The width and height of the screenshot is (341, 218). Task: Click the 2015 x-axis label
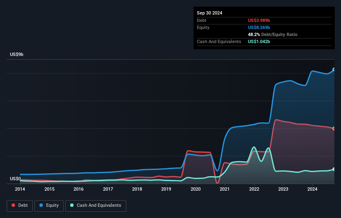[49, 189]
